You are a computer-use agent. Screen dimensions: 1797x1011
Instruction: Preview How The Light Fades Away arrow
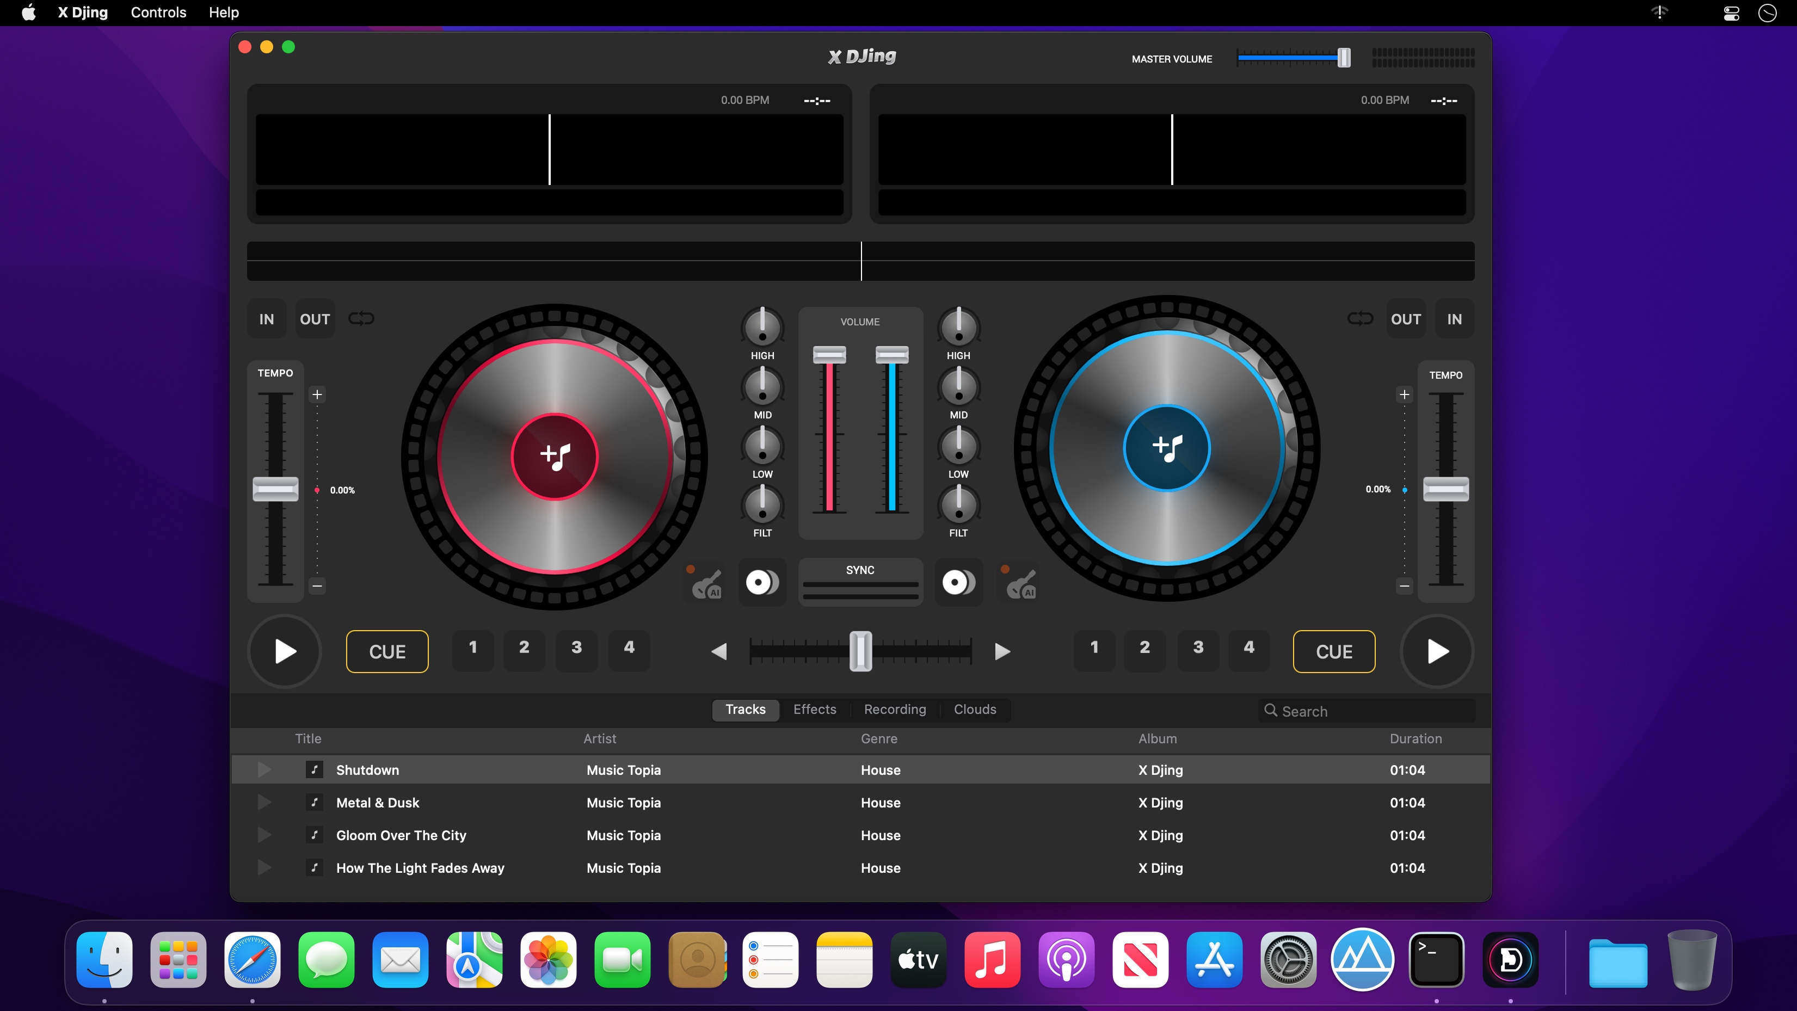pyautogui.click(x=264, y=868)
